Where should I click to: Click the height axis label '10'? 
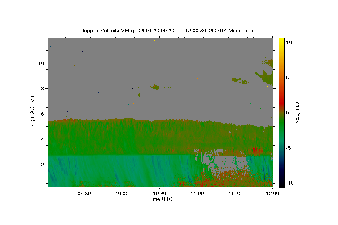(x=41, y=63)
